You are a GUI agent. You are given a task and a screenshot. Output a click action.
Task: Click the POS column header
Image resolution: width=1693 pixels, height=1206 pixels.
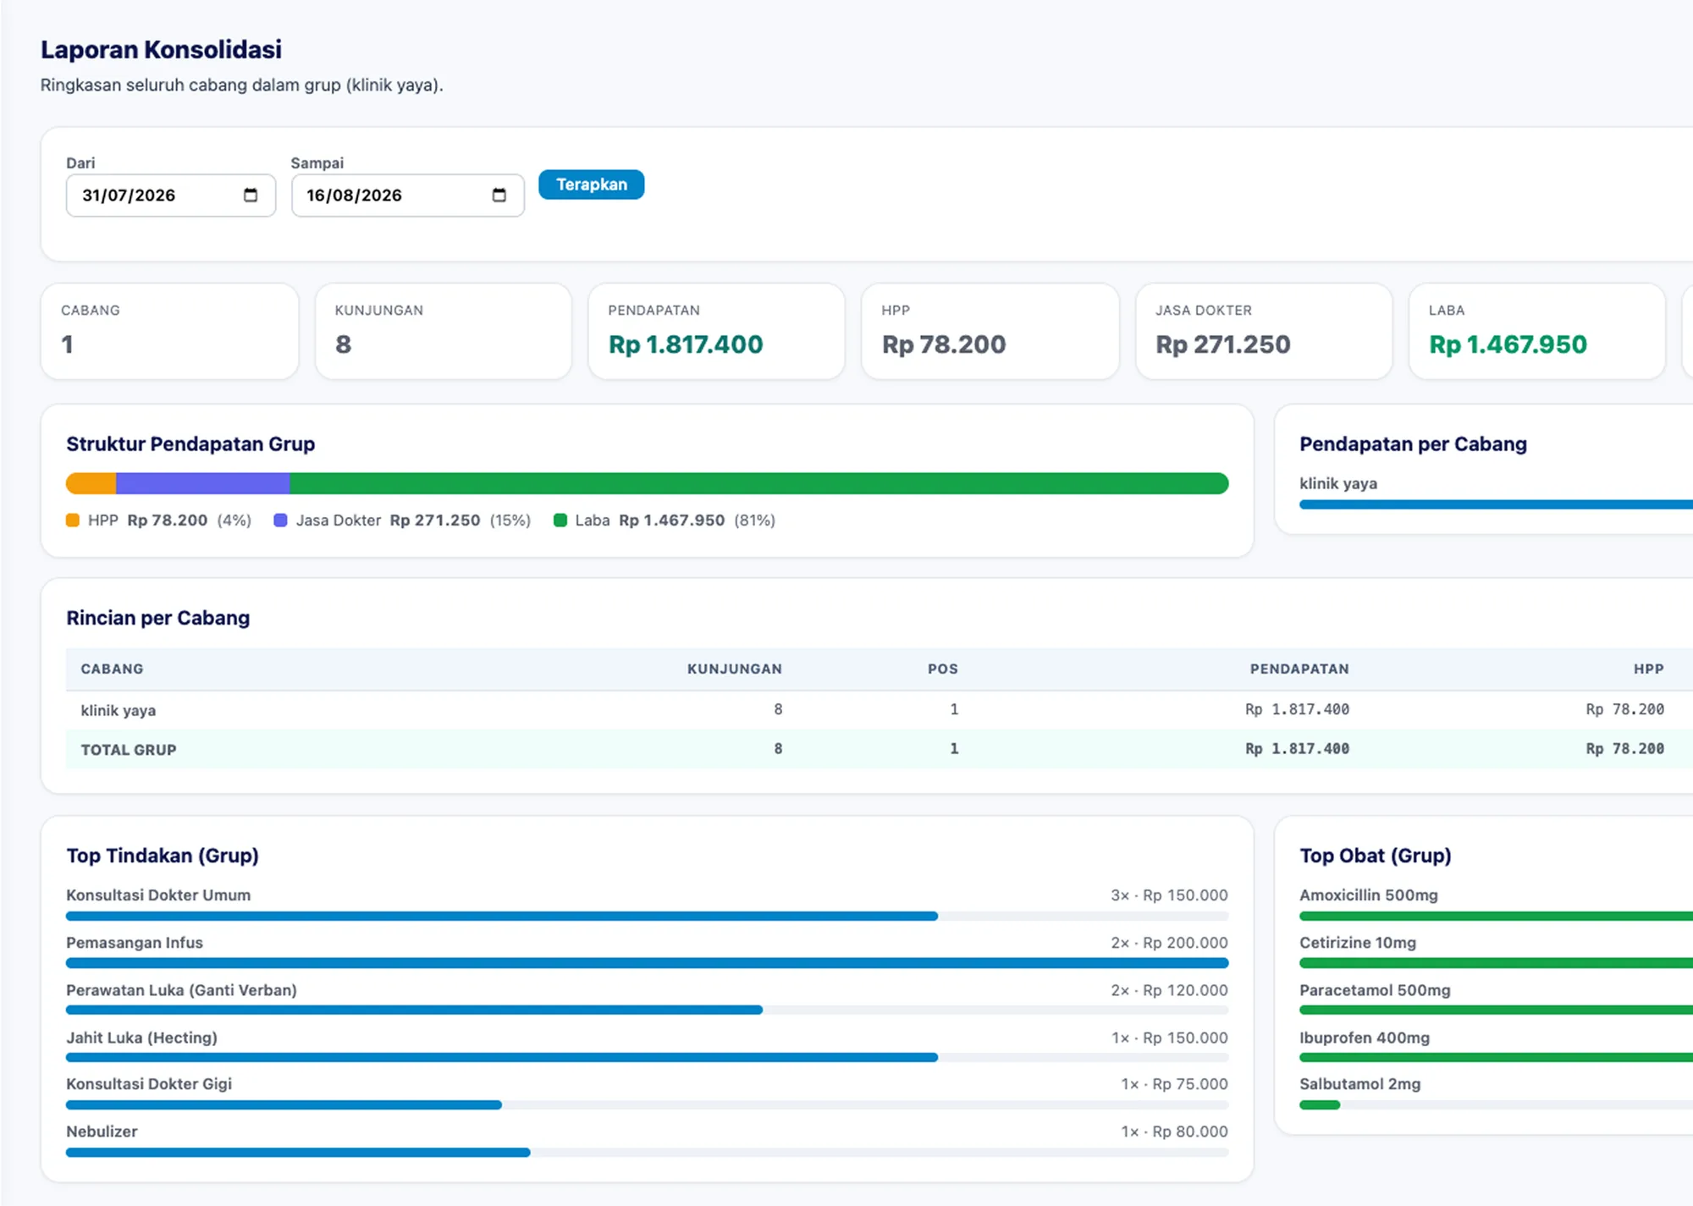click(943, 669)
